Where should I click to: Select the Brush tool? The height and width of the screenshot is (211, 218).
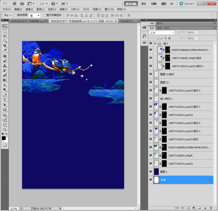[5, 61]
